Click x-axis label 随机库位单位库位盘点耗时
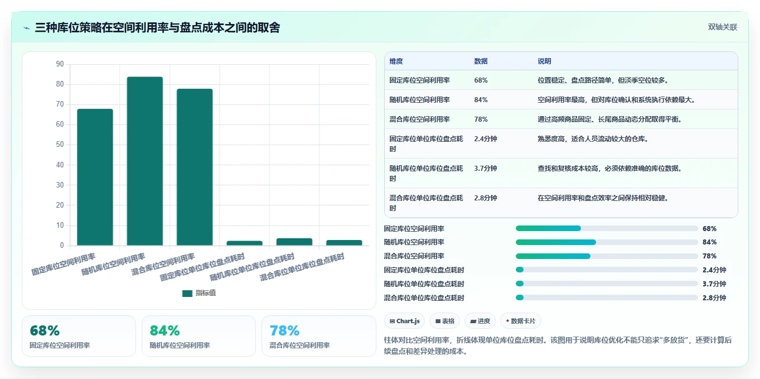Screen dimensions: 760x379 click(x=251, y=267)
